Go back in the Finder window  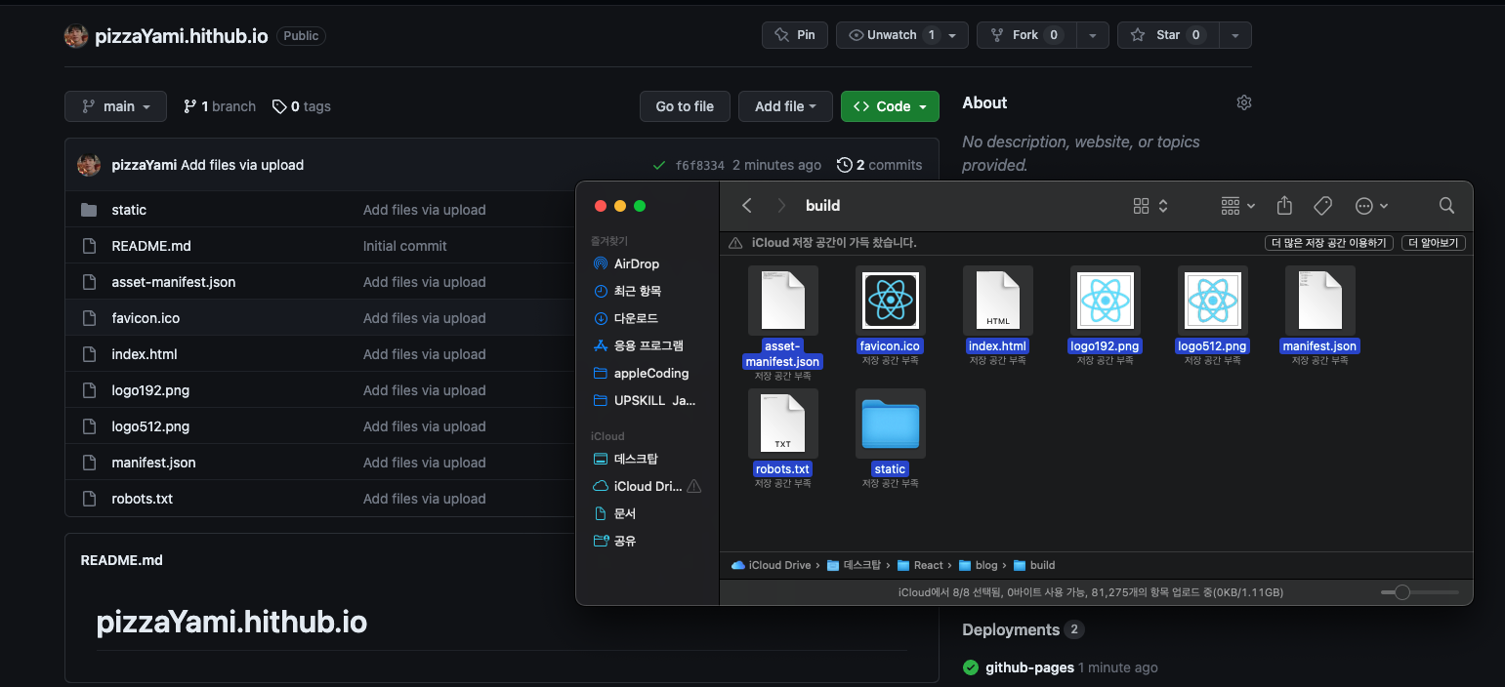[x=747, y=205]
